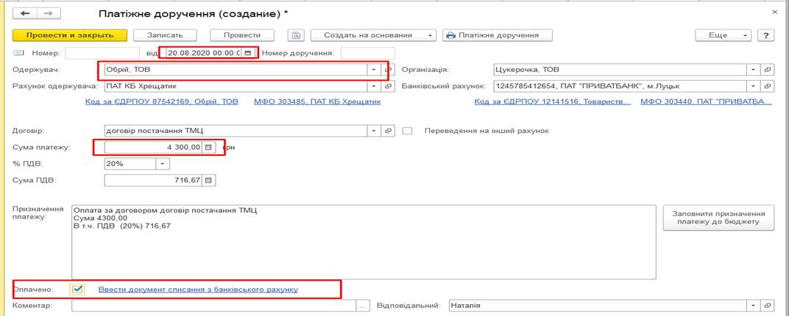Open link Ввести документ списання з банківського рахунку
Image resolution: width=789 pixels, height=316 pixels.
point(198,289)
